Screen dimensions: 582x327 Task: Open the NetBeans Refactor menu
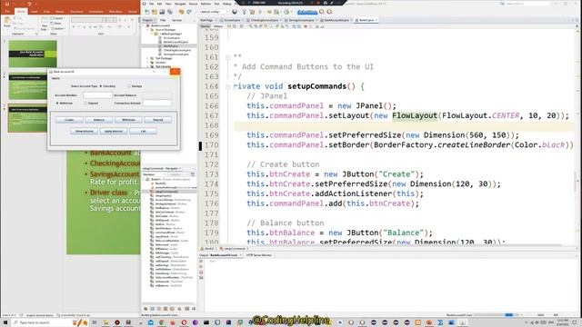point(206,4)
